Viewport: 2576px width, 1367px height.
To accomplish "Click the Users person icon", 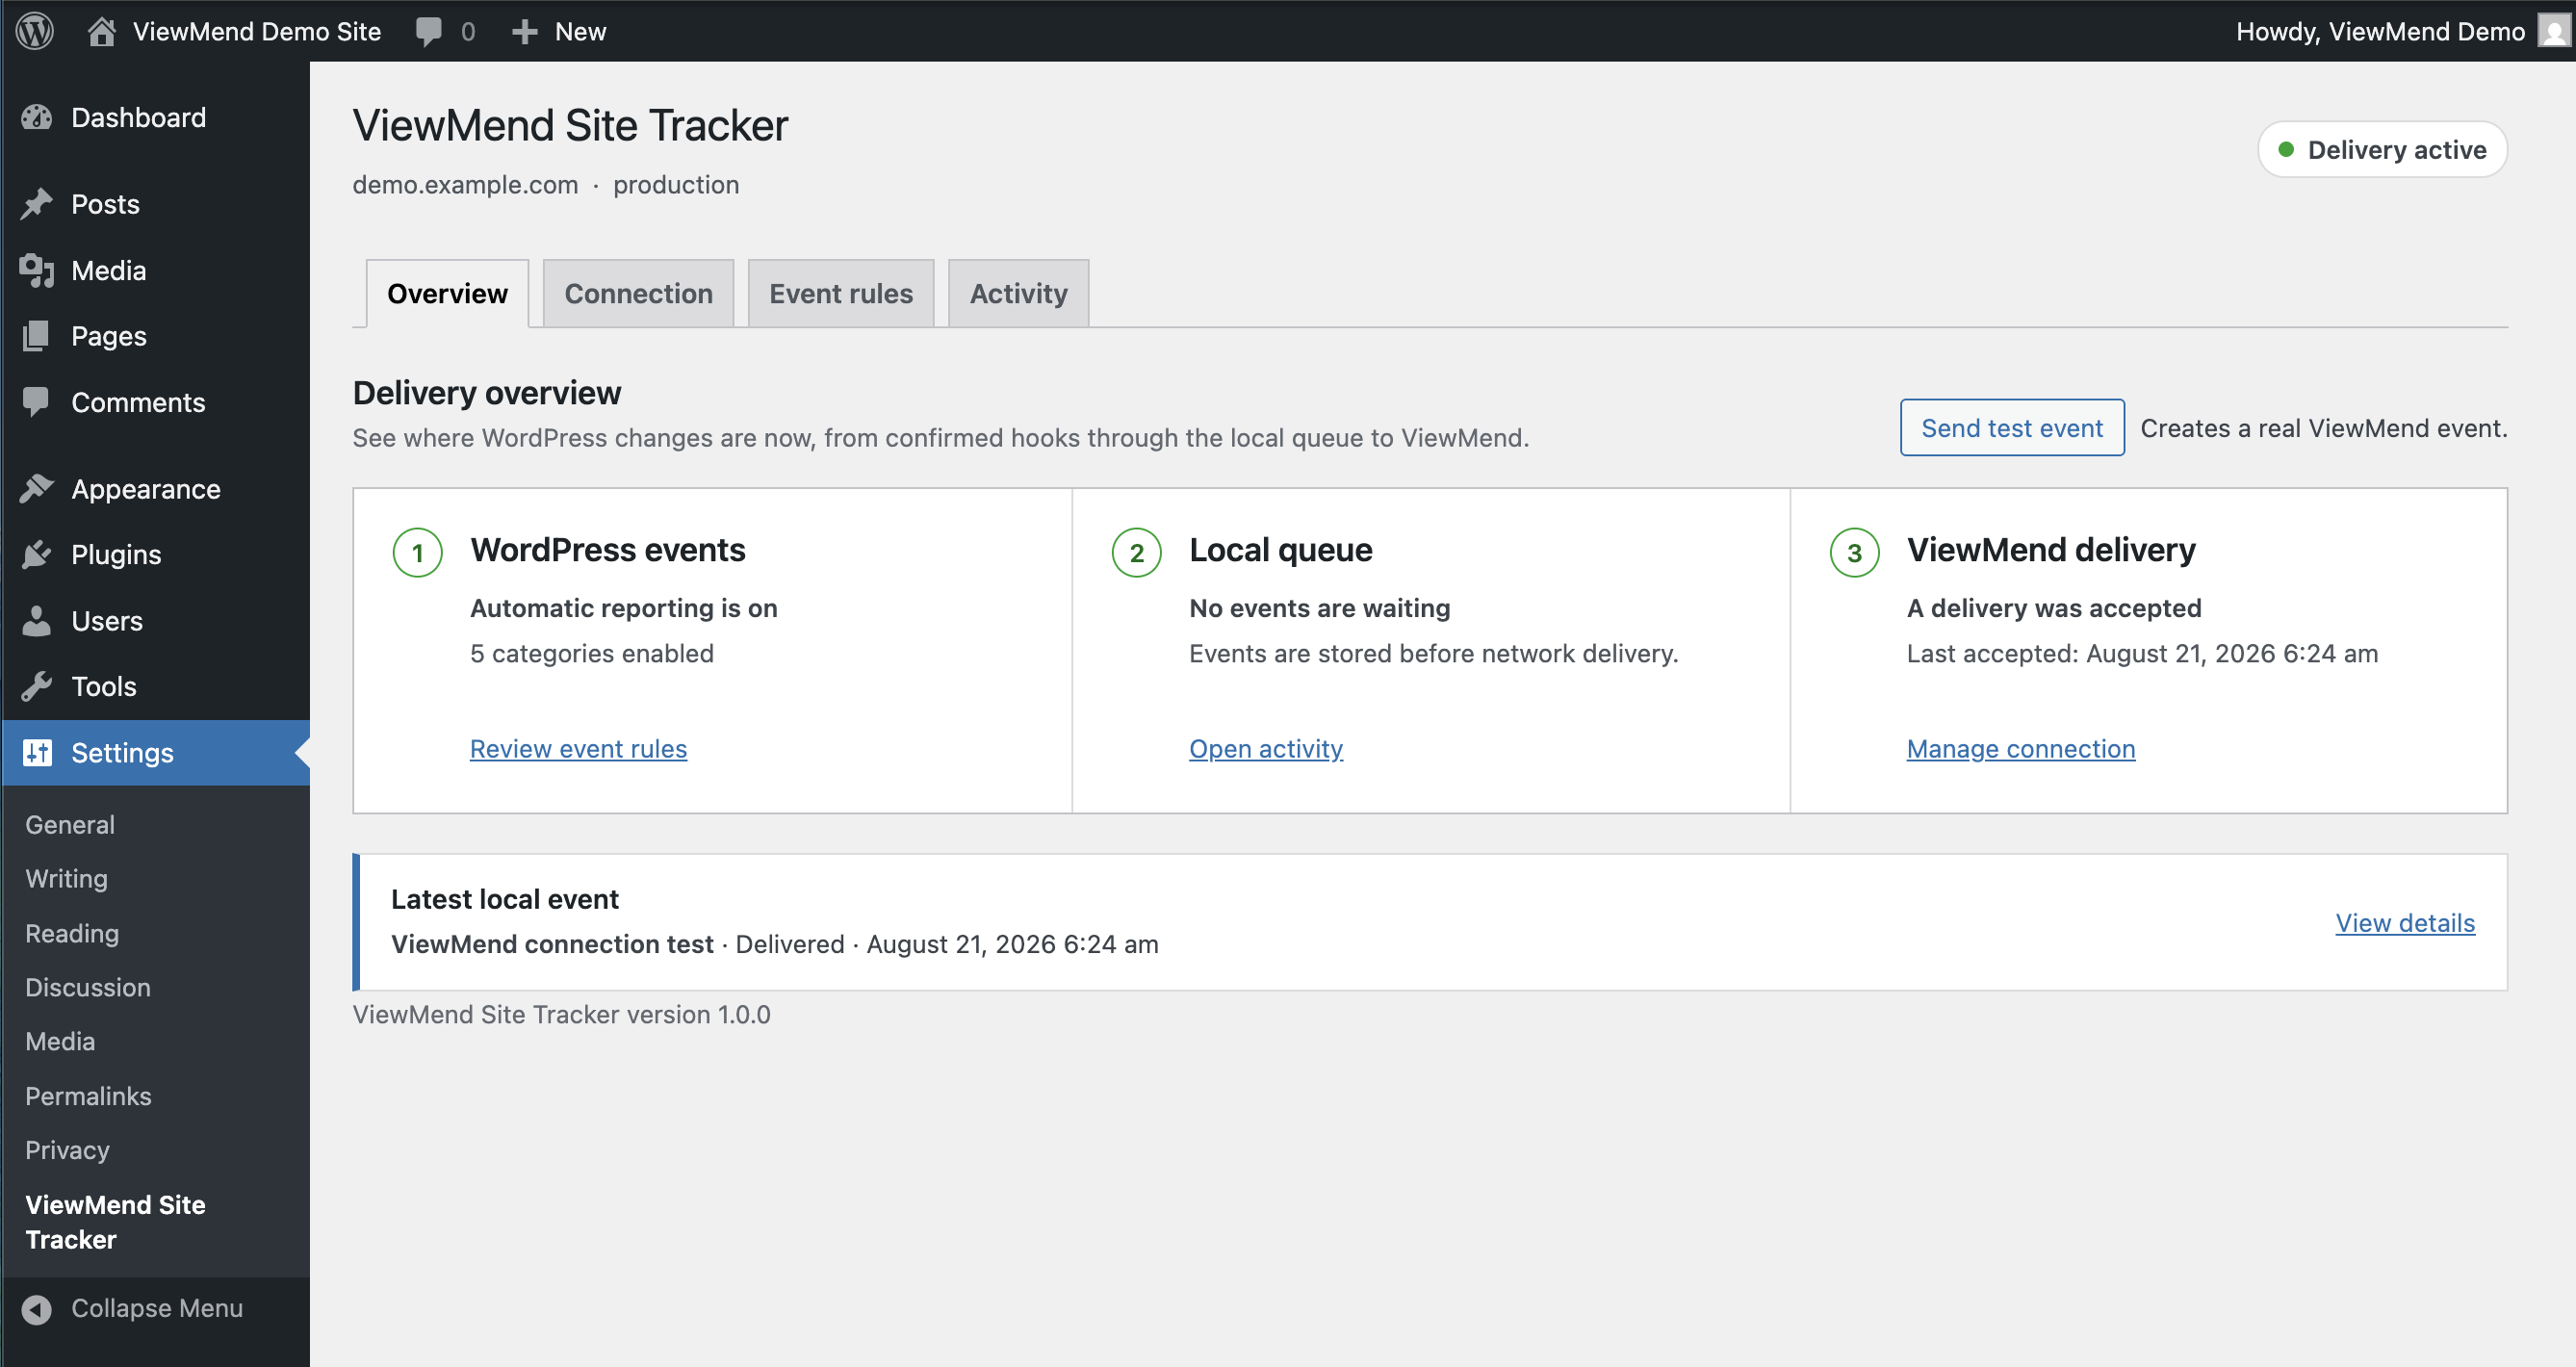I will pos(37,620).
